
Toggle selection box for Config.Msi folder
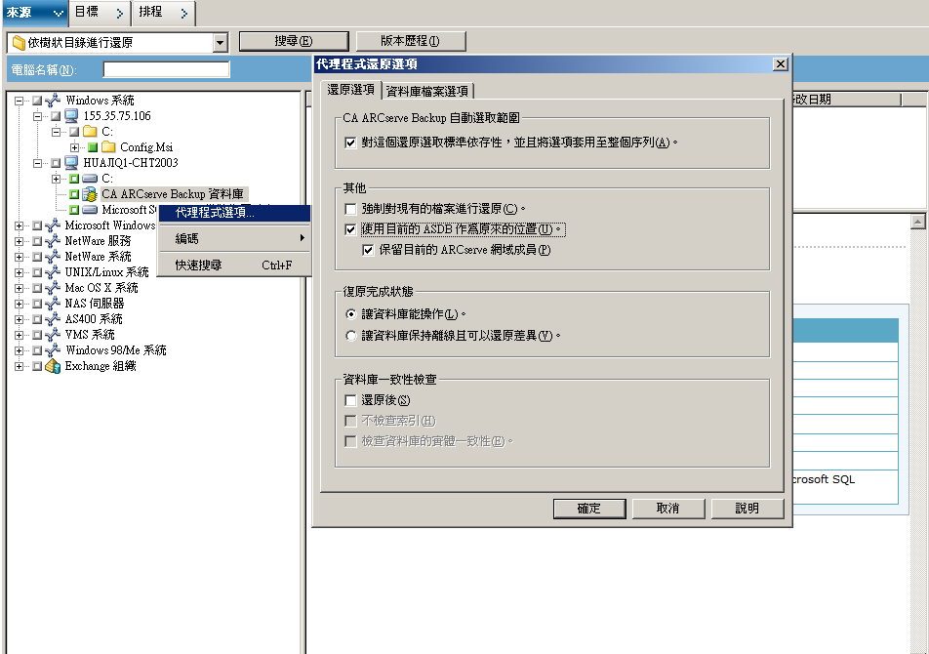(x=93, y=147)
